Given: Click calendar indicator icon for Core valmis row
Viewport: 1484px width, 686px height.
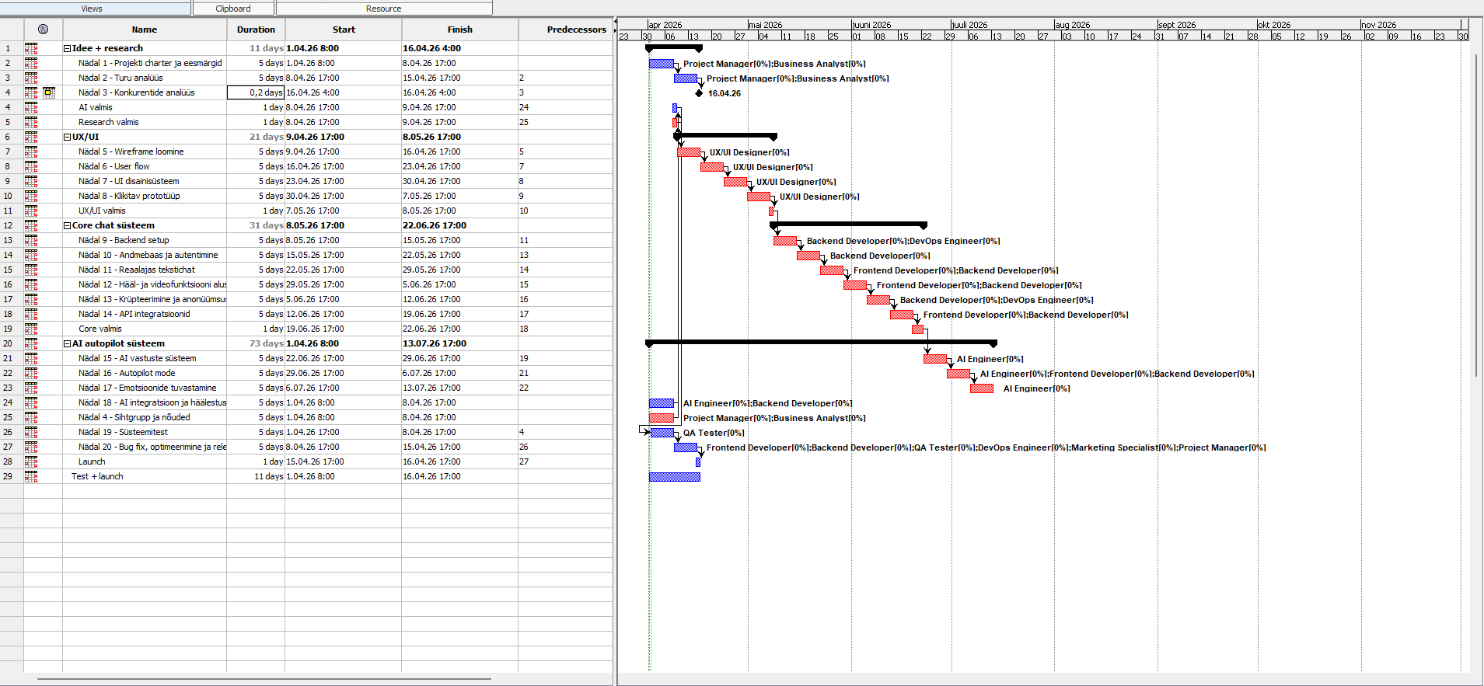Looking at the screenshot, I should 31,329.
